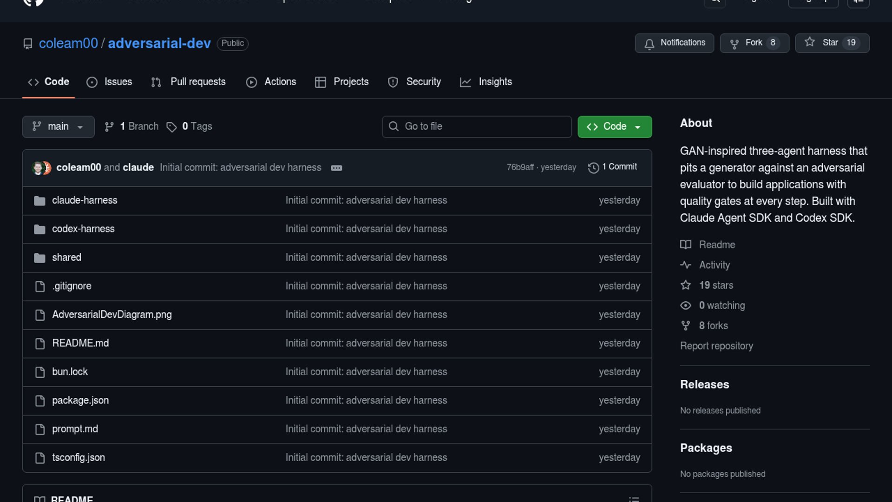Click the 0 watching eye link

tap(686, 305)
